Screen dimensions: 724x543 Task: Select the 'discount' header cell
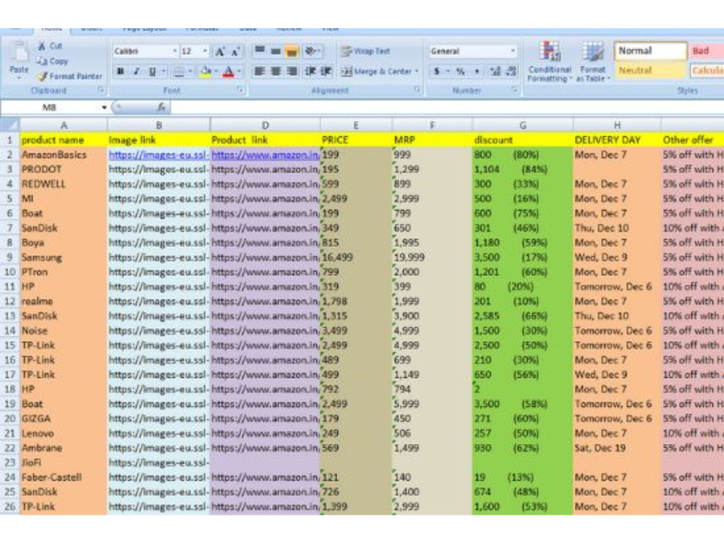[x=523, y=140]
